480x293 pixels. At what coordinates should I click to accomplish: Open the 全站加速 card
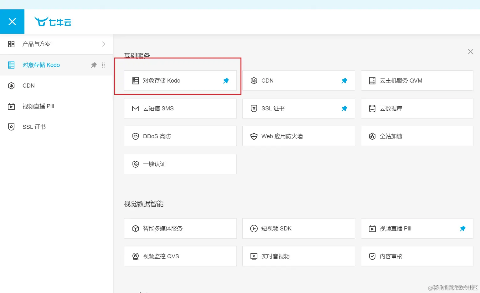(417, 136)
